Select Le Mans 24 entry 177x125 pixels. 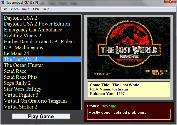42,53
